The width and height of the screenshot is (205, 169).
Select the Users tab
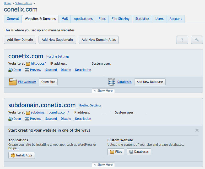pyautogui.click(x=159, y=19)
